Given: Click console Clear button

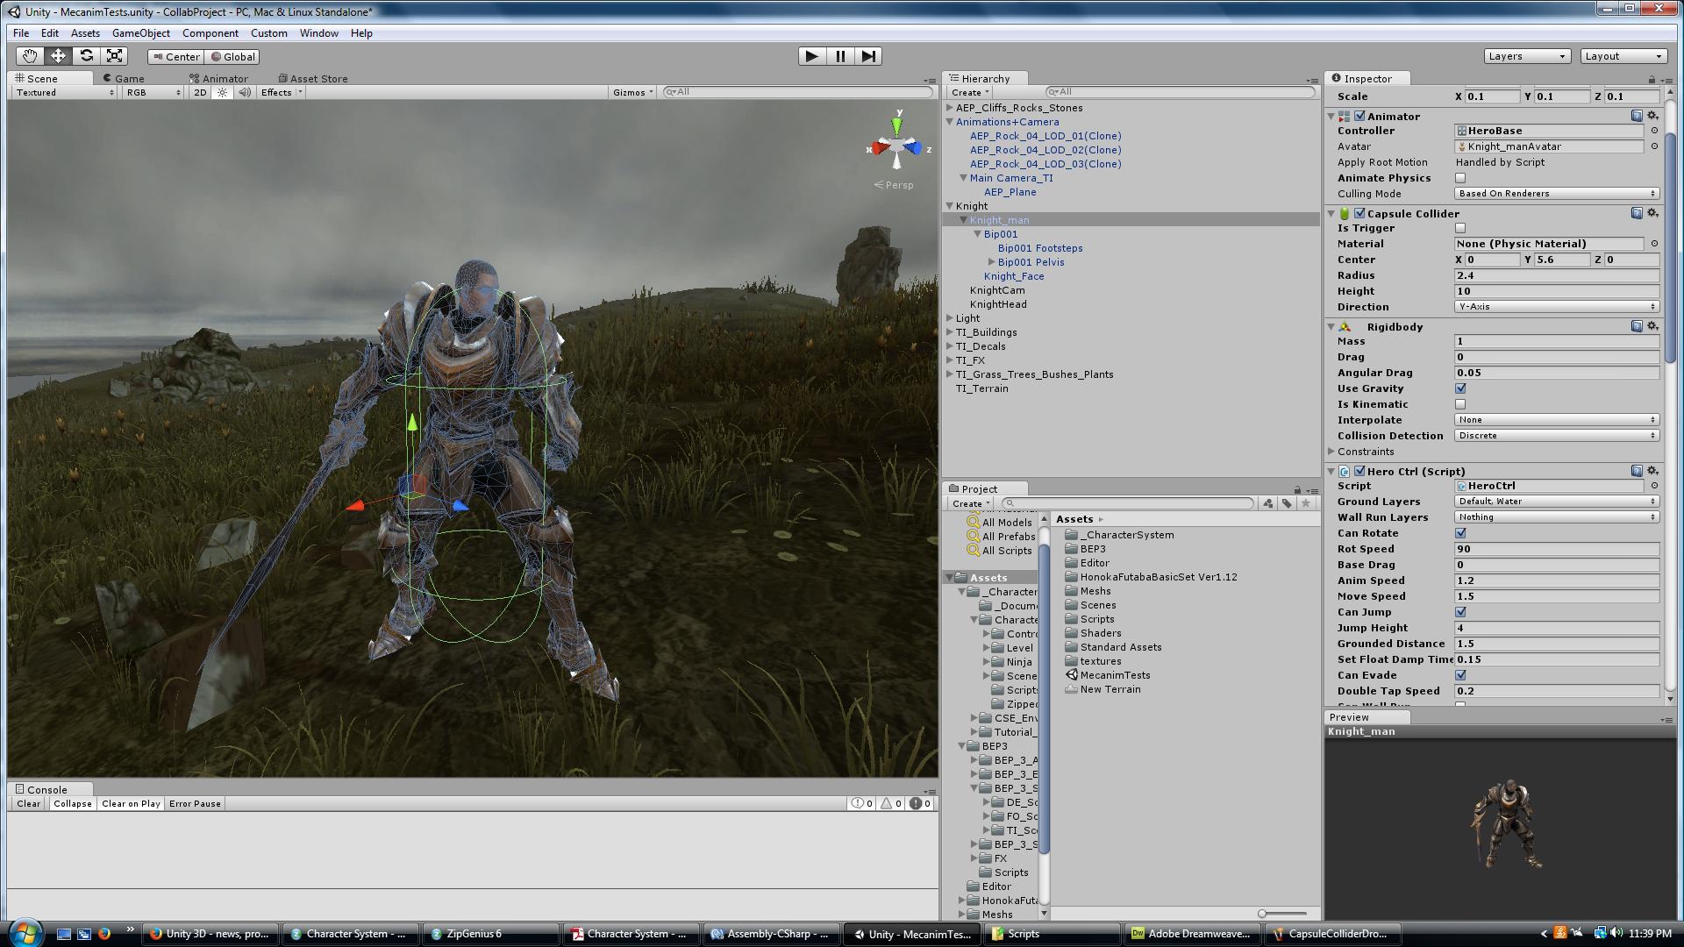Looking at the screenshot, I should point(28,803).
